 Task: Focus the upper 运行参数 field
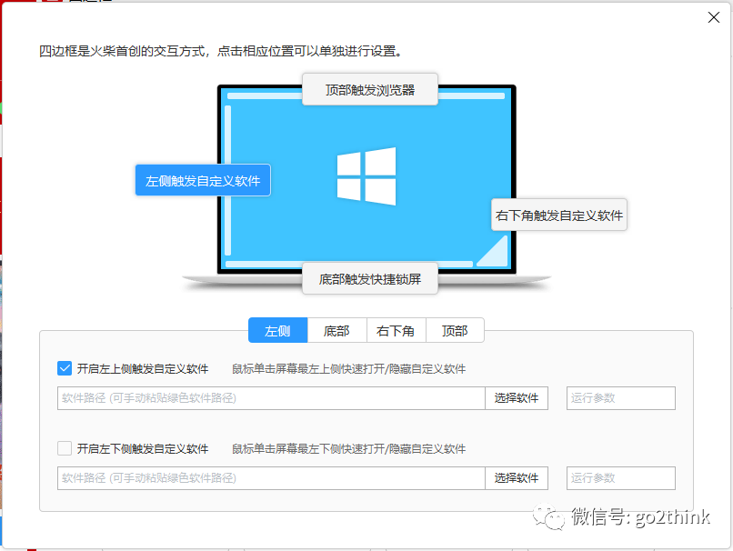(x=621, y=398)
